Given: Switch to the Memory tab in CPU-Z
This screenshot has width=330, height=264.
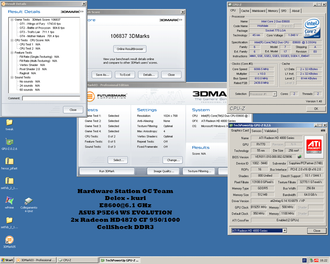Looking at the screenshot, I should pyautogui.click(x=273, y=11).
